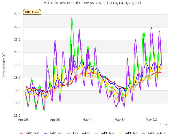This screenshot has height=139, width=185.
Task: Click the chart title text
Action: point(92,3)
